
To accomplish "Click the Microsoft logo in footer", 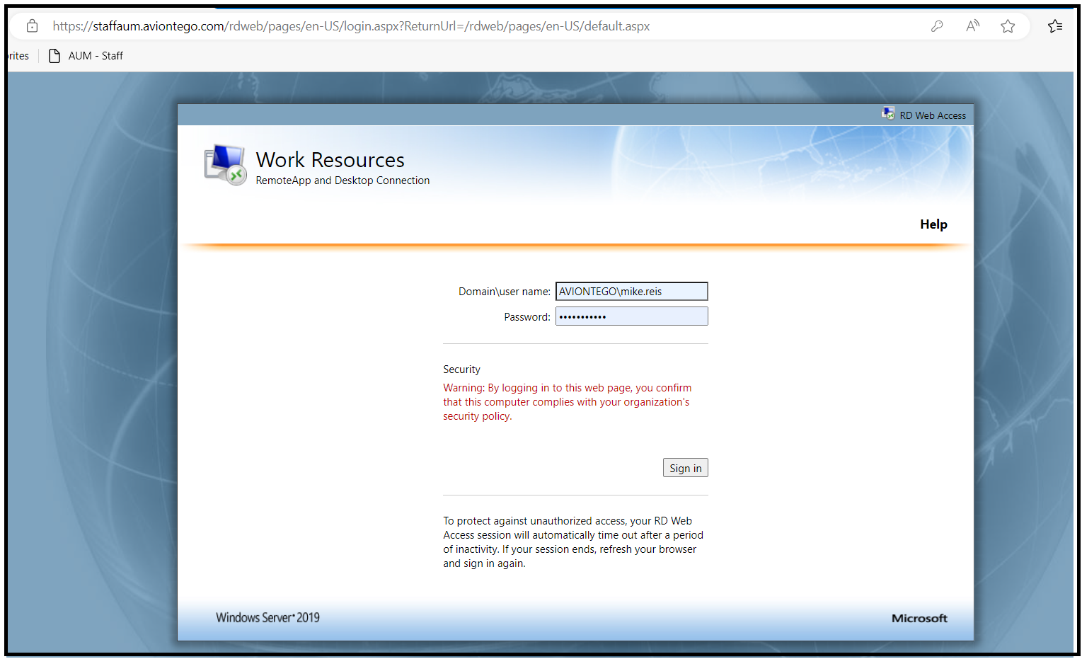I will 919,619.
